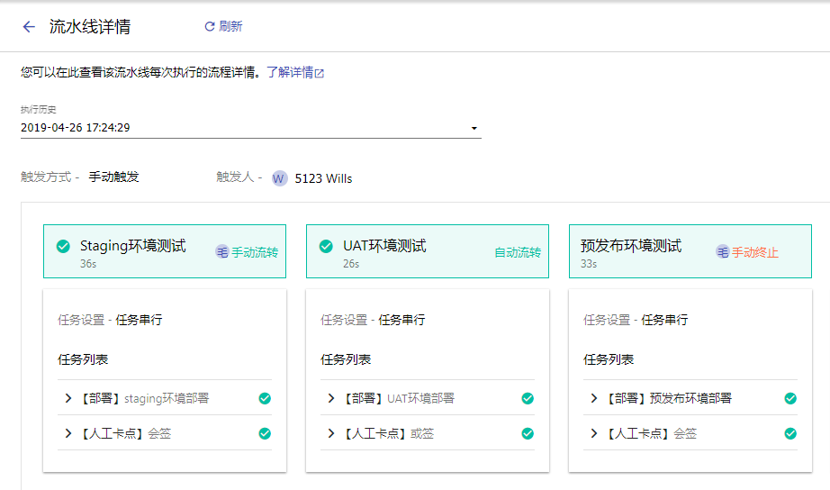This screenshot has width=830, height=490.
Task: Select the 预发布环境测试 stage header
Action: (x=690, y=251)
